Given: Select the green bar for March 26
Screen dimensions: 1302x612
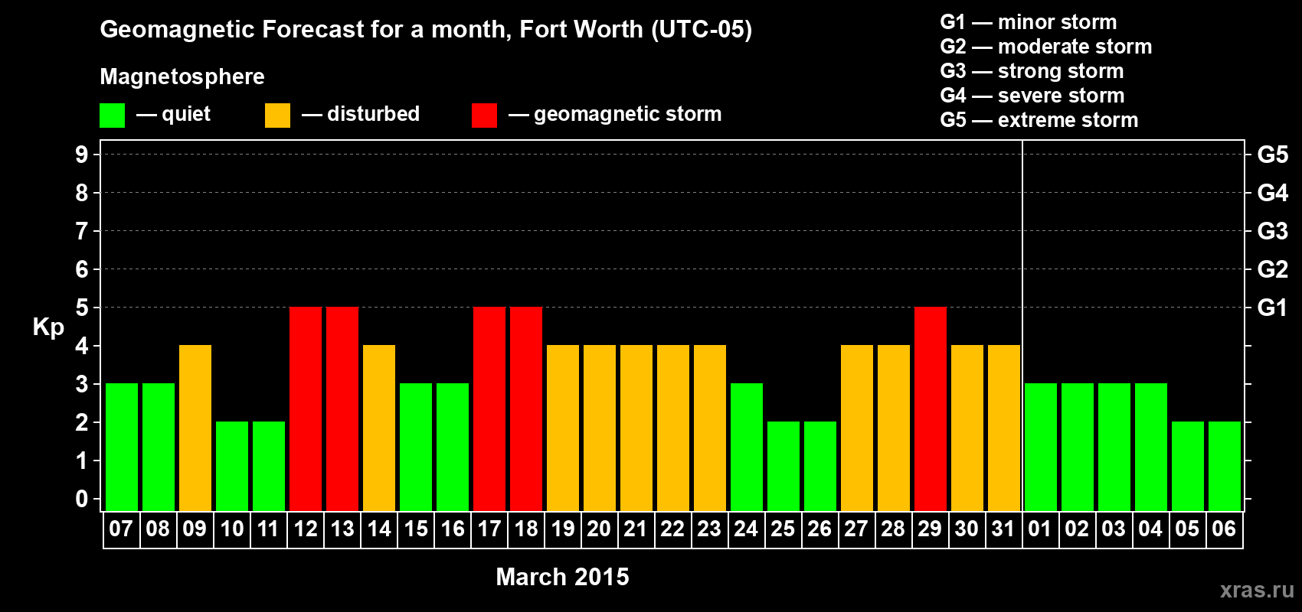Looking at the screenshot, I should point(820,466).
